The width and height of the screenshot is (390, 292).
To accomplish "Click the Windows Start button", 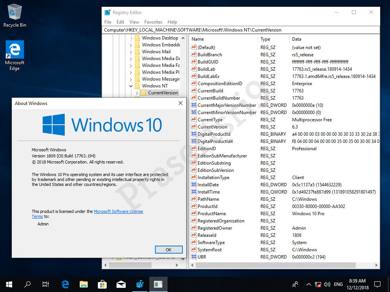I will pos(9,284).
